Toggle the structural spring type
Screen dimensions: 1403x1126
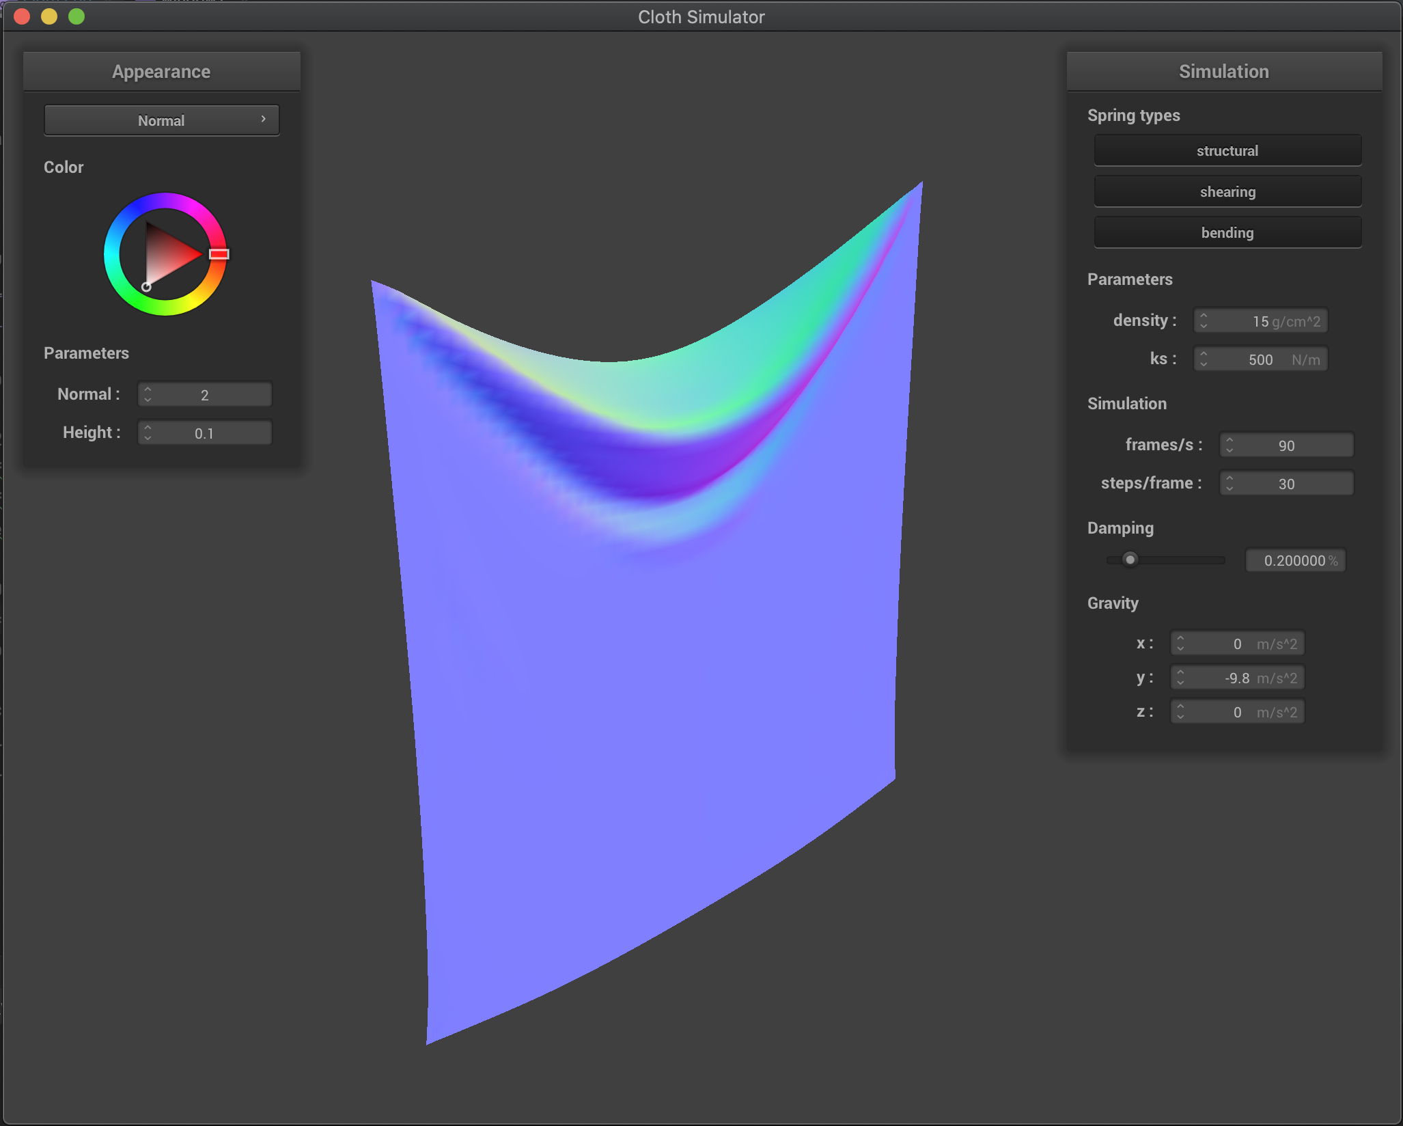[1227, 150]
